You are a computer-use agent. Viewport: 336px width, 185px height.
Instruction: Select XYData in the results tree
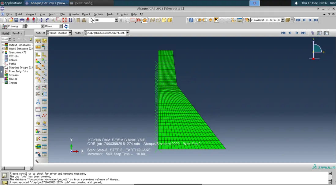click(13, 60)
